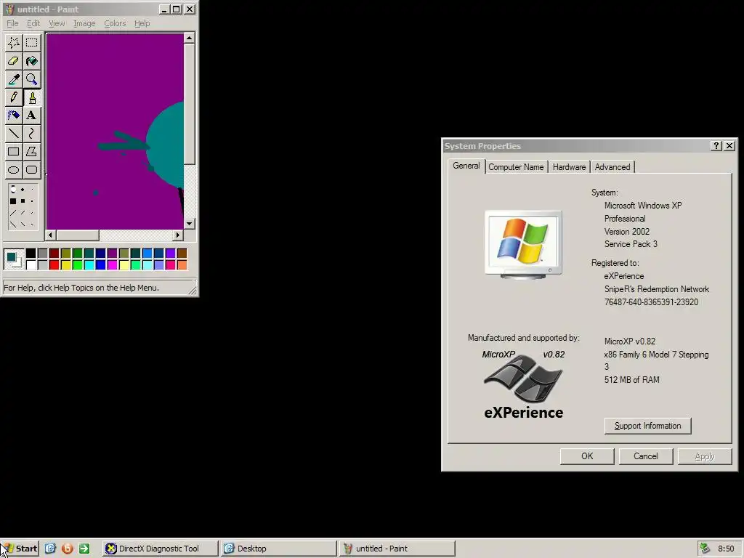This screenshot has width=744, height=558.
Task: Choose the Airbrush spray can tool
Action: [14, 116]
